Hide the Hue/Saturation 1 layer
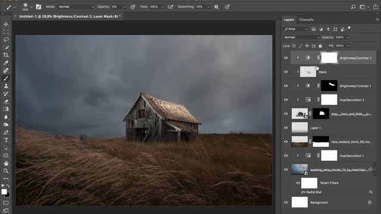Image resolution: width=381 pixels, height=214 pixels. click(286, 156)
